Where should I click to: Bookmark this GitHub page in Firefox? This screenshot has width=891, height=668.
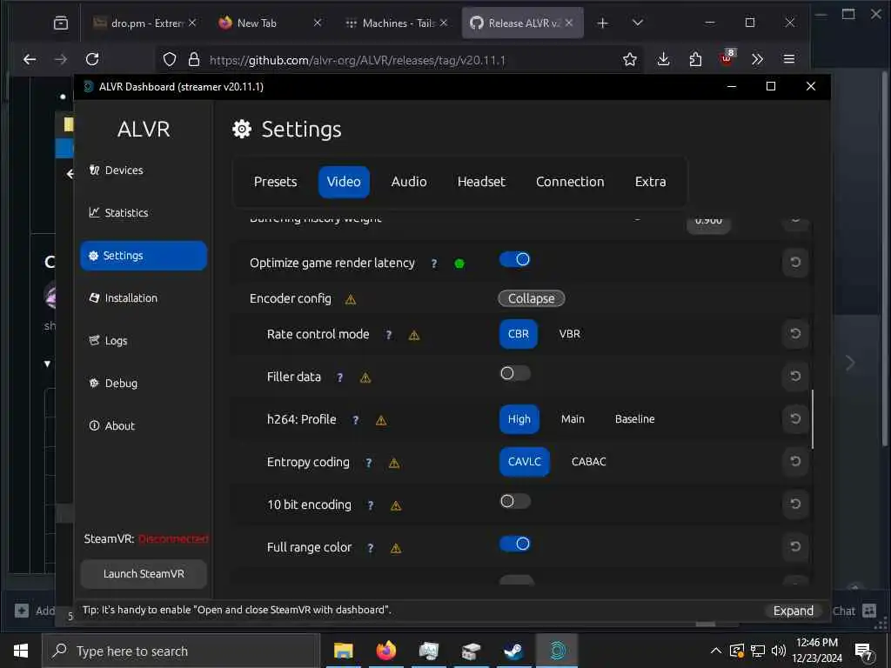(629, 59)
